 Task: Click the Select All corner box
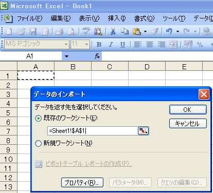point(8,66)
